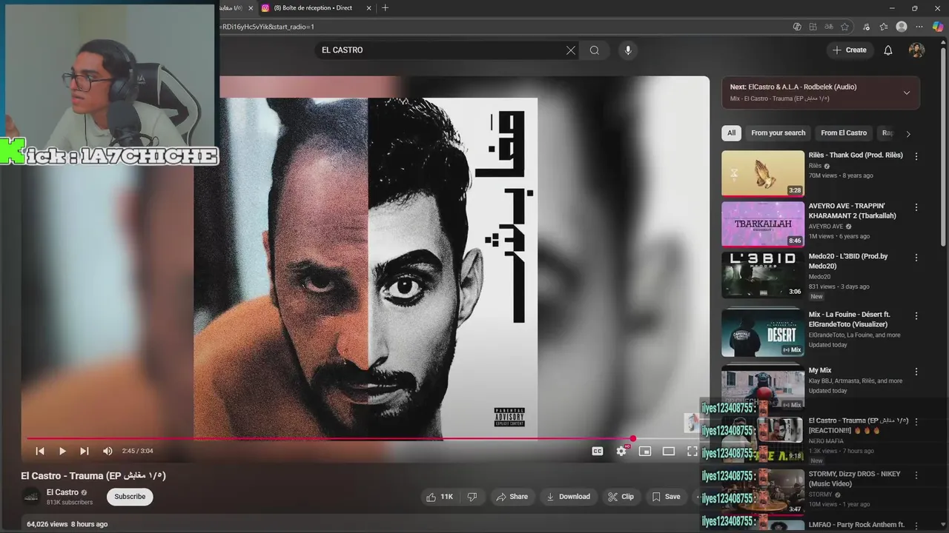
Task: Skip to the previous video in the player
Action: [40, 451]
